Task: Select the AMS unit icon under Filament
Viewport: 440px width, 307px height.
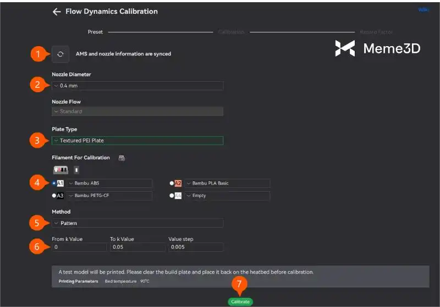Action: [x=61, y=170]
